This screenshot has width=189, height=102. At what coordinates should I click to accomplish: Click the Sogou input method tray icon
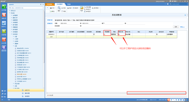168,100
